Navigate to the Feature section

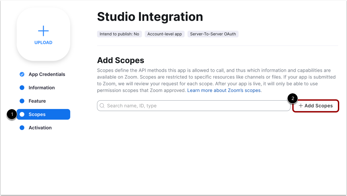tap(38, 101)
